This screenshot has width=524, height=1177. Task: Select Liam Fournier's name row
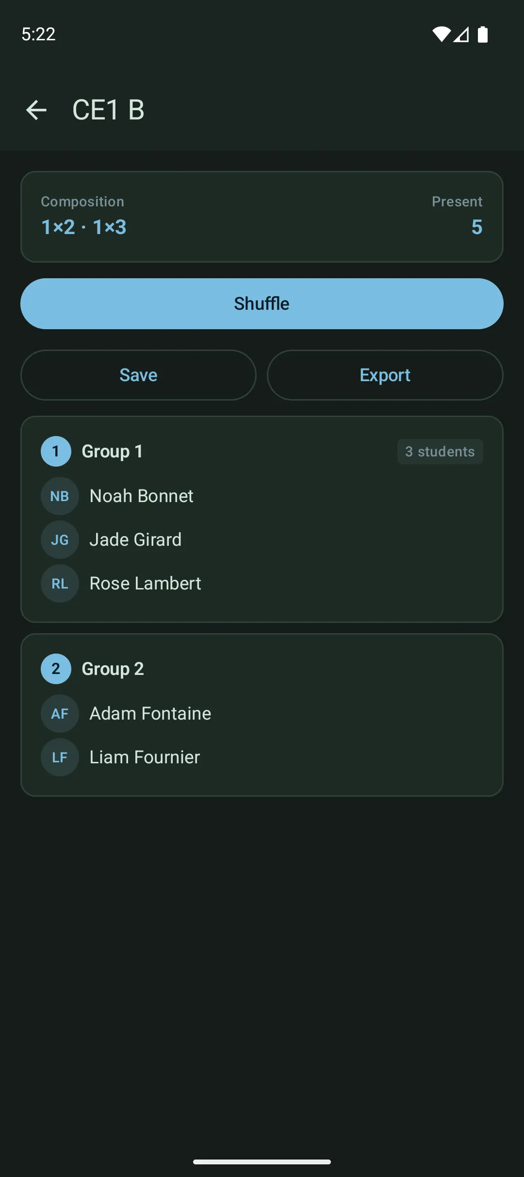tap(144, 757)
